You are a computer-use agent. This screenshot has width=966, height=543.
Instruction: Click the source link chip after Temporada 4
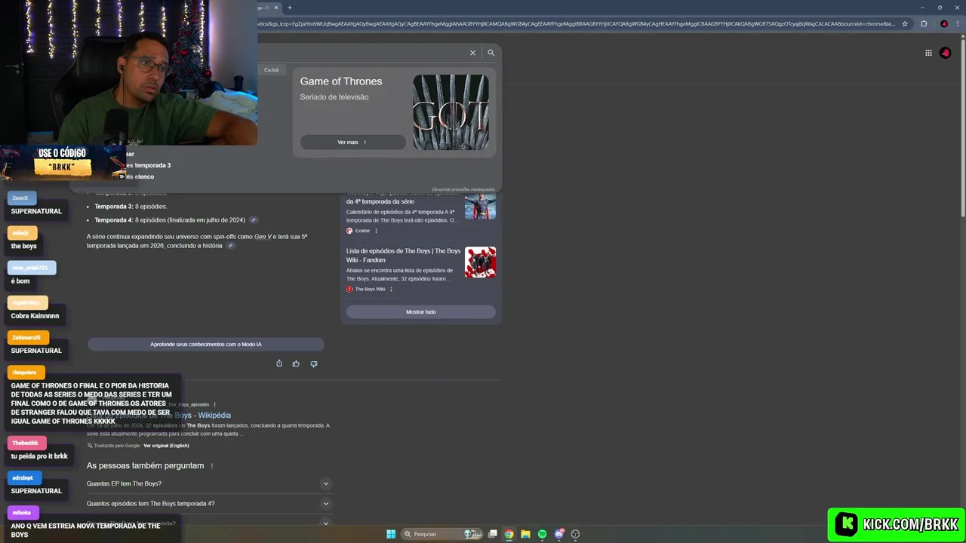click(254, 220)
